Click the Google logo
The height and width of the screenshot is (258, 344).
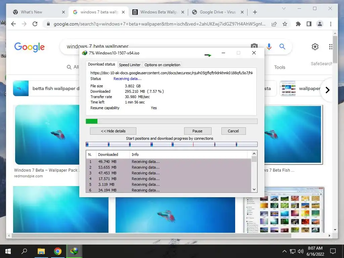[30, 47]
